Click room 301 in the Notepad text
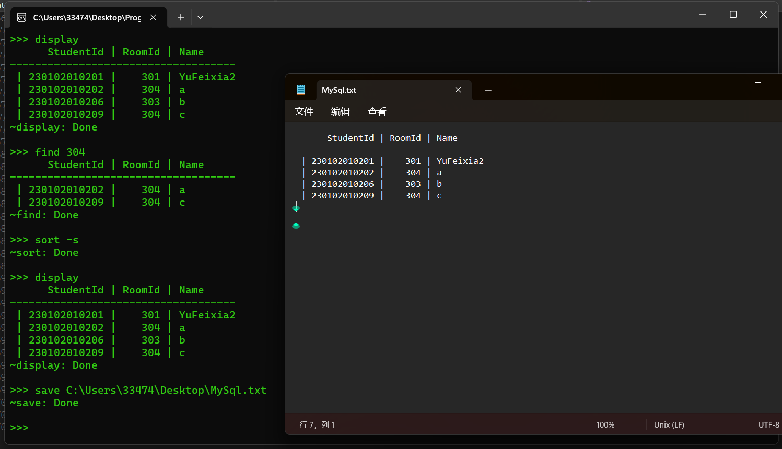This screenshot has width=782, height=449. click(413, 161)
